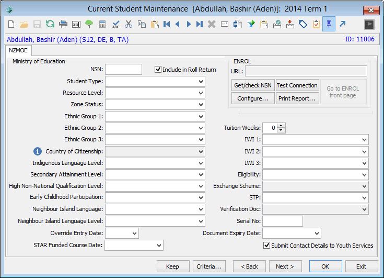Toggle Include in Roll Return checkbox
Viewport: 384px width, 278px height.
[x=158, y=70]
